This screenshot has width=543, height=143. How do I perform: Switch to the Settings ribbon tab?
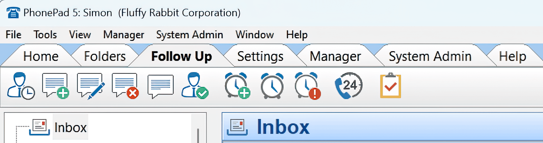click(260, 56)
